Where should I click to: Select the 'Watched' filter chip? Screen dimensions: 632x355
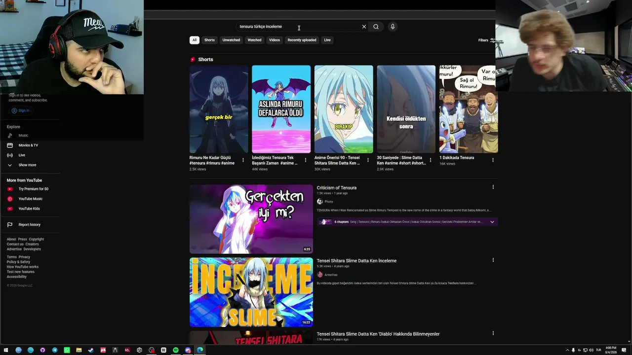pyautogui.click(x=254, y=40)
